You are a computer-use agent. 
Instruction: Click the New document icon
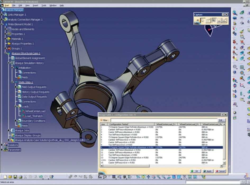pyautogui.click(x=5, y=177)
